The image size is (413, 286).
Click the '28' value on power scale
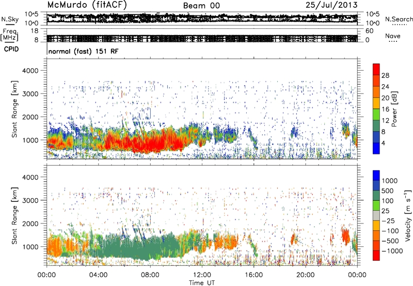[385, 75]
